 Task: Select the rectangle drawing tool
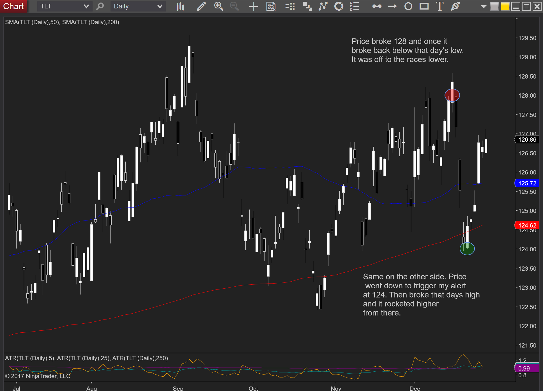[424, 6]
